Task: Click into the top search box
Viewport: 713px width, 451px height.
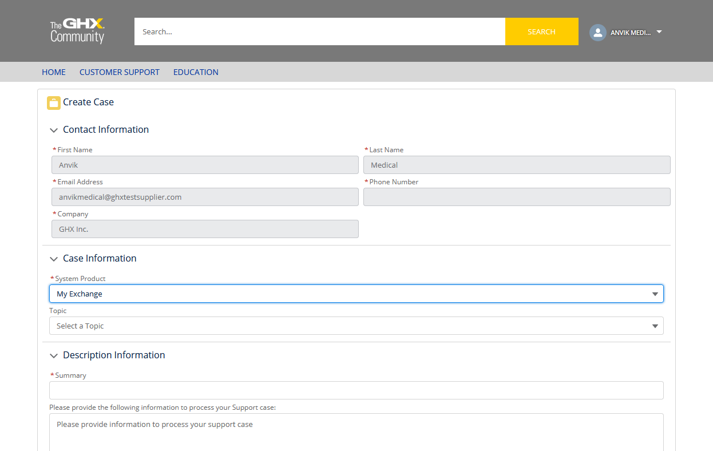Action: [319, 31]
